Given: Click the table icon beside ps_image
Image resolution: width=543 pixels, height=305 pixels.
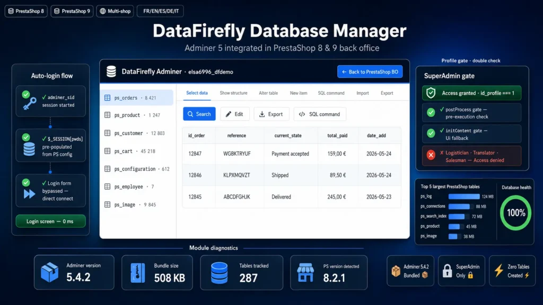Looking at the screenshot, I should [107, 204].
